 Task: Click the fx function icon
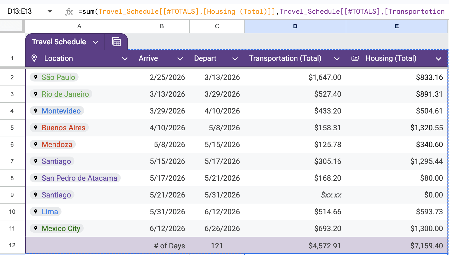[69, 11]
